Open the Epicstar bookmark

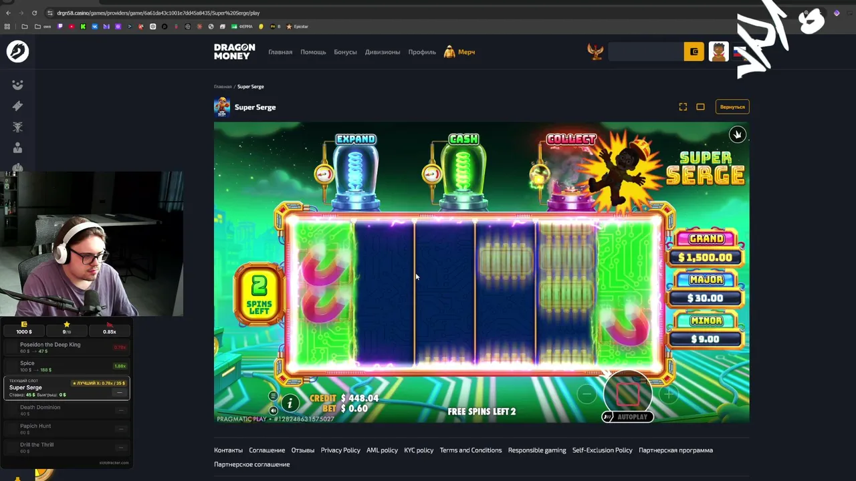pos(298,27)
